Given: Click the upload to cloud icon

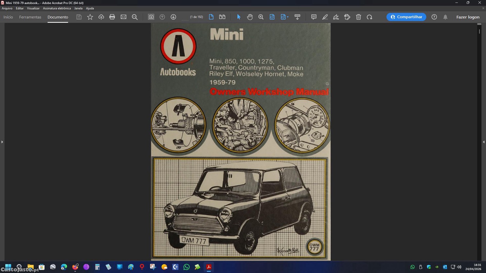Looking at the screenshot, I should 101,17.
